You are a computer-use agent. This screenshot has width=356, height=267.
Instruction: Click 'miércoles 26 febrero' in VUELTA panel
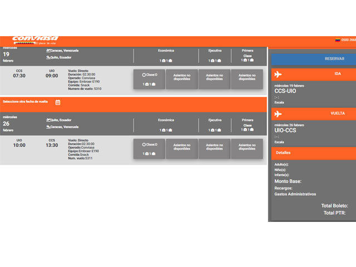(289, 125)
